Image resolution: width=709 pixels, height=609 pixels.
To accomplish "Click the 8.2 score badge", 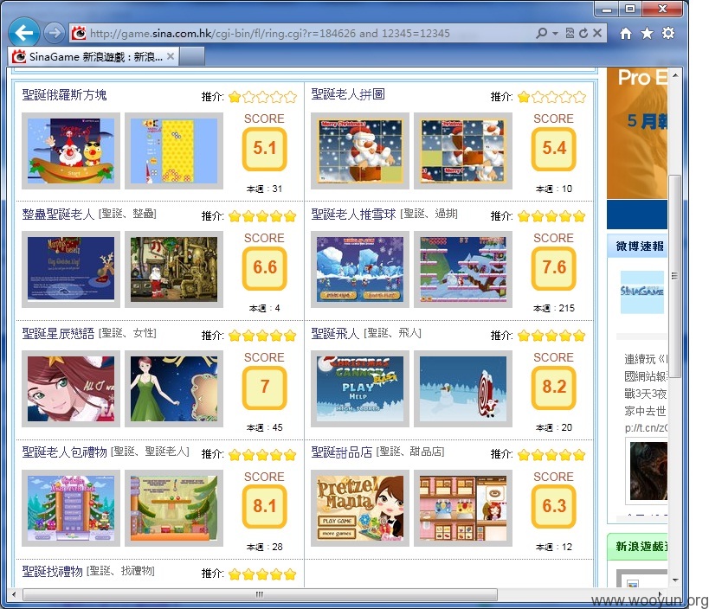I will point(554,388).
